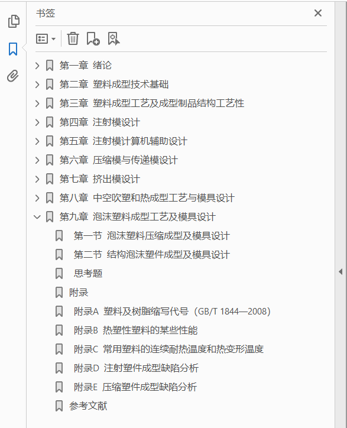Close the 书签 bookmarks panel
347x428 pixels.
[x=318, y=13]
